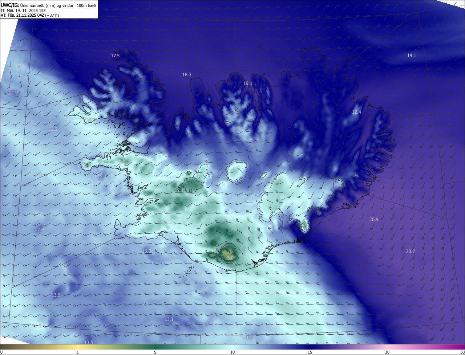Click the 13.1 value label on the map
The height and width of the screenshot is (355, 465).
[x=169, y=319]
